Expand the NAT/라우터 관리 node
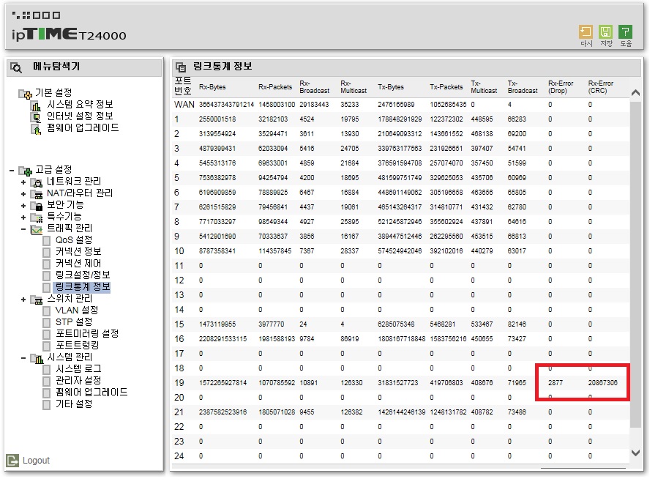Image resolution: width=658 pixels, height=487 pixels. click(x=23, y=194)
